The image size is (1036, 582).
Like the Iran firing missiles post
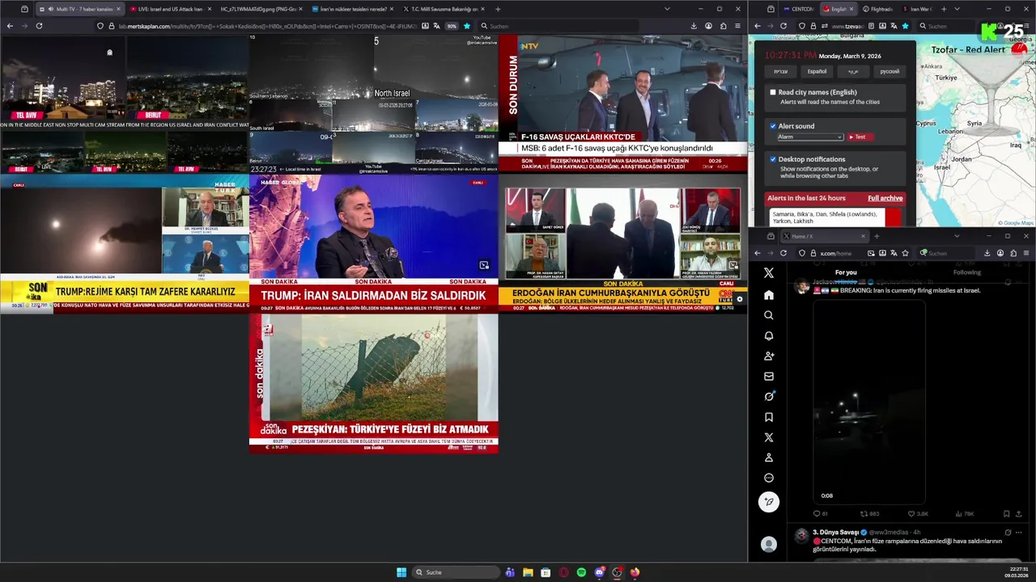pyautogui.click(x=917, y=513)
